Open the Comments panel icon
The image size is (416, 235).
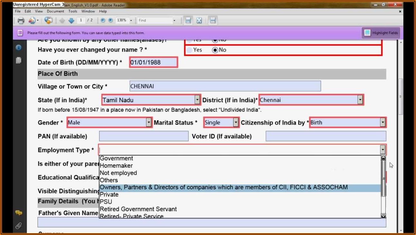(x=19, y=213)
